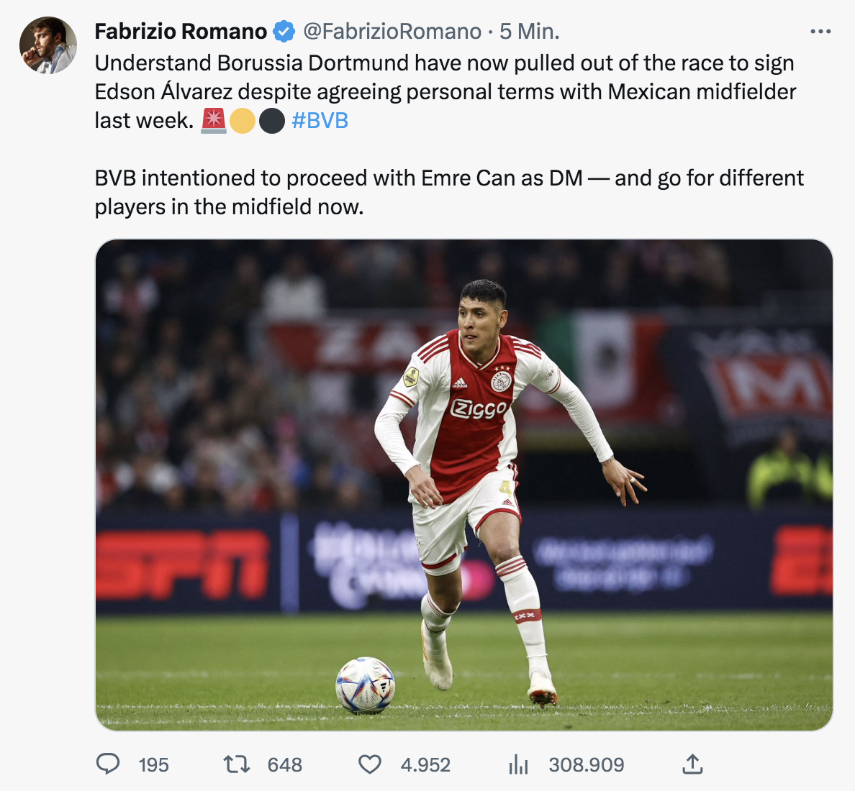This screenshot has width=855, height=791.
Task: Enlarge the Edson Álvarez match photo
Action: (464, 485)
